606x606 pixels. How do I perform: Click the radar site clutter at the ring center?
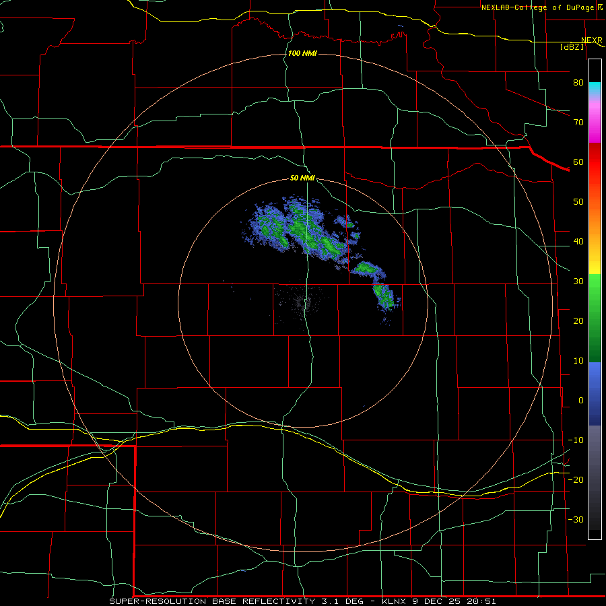(304, 302)
